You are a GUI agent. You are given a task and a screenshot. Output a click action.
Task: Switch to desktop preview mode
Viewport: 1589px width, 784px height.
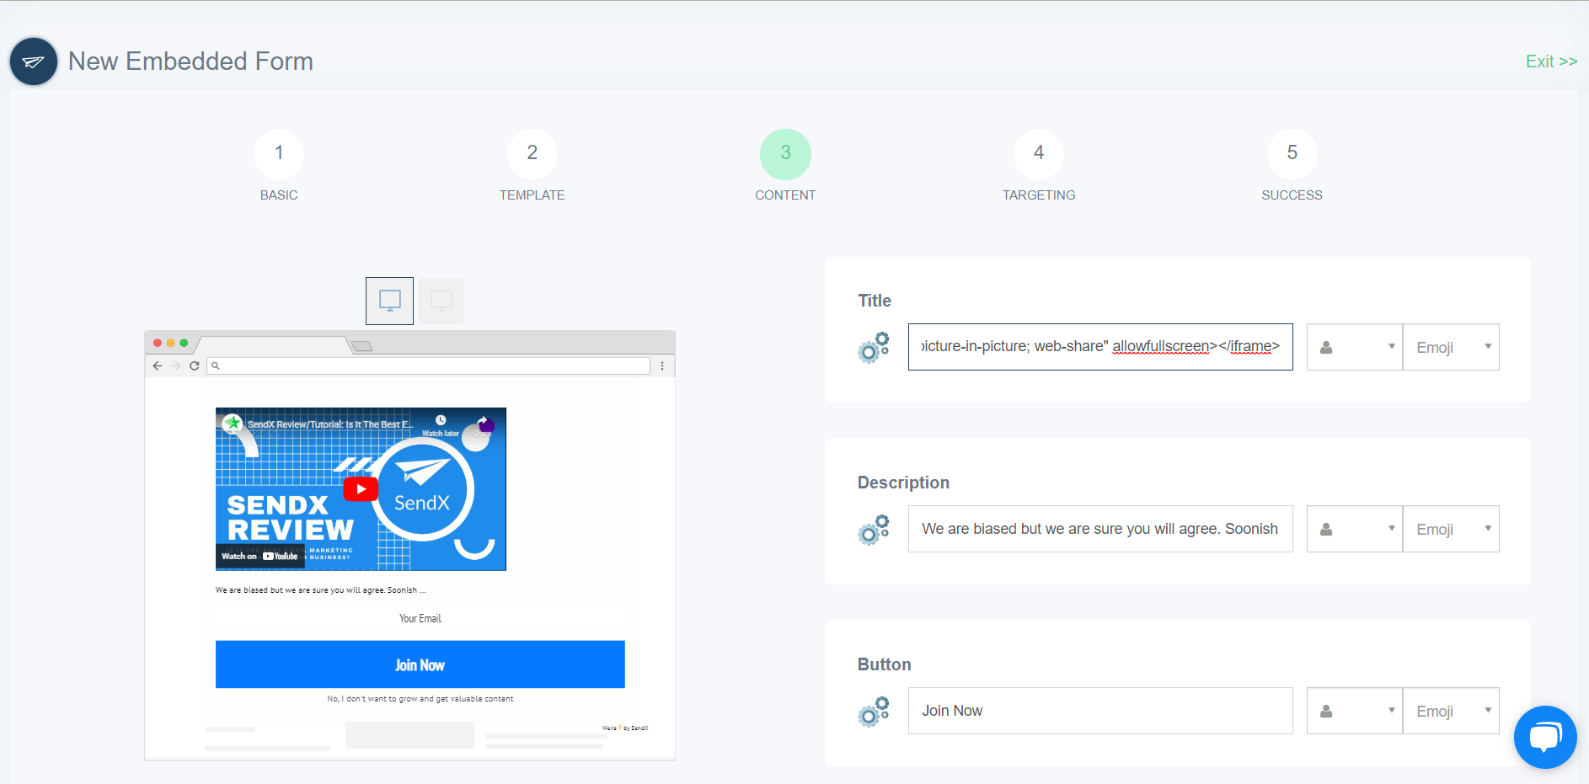click(x=390, y=301)
